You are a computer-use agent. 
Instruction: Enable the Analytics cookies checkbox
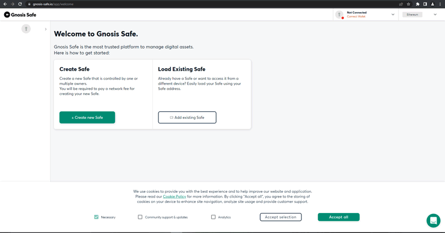pyautogui.click(x=213, y=217)
